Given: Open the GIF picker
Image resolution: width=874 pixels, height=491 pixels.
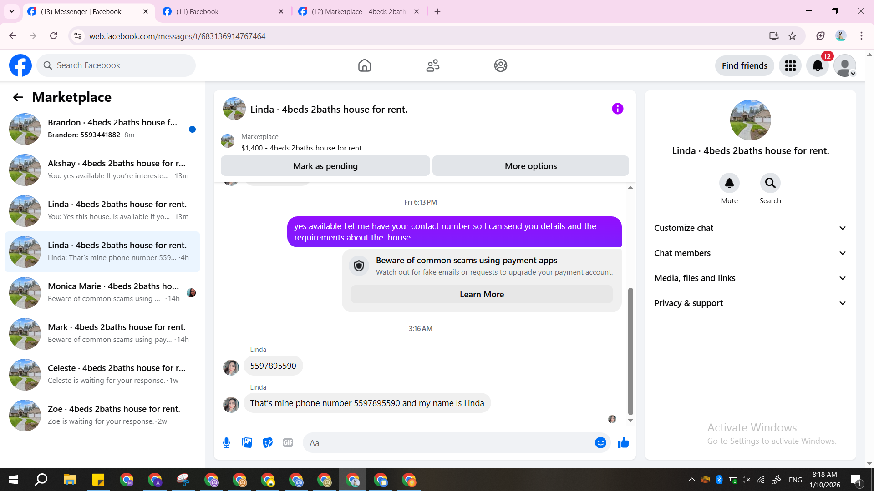Looking at the screenshot, I should (288, 442).
